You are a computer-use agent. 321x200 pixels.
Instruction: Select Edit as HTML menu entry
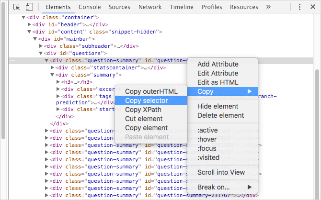click(222, 82)
